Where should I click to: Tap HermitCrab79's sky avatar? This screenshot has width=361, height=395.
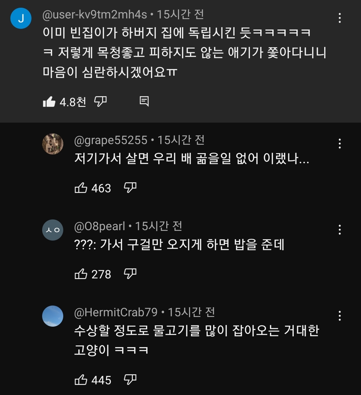click(x=53, y=316)
